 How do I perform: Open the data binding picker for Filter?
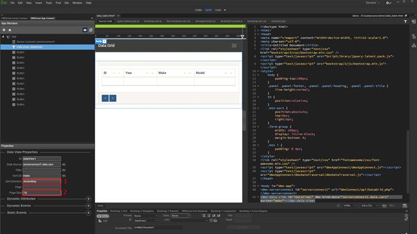[x=63, y=170]
